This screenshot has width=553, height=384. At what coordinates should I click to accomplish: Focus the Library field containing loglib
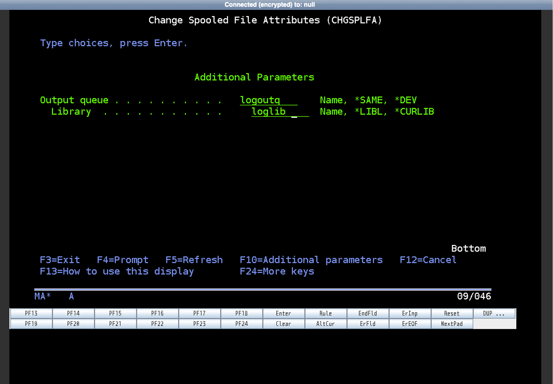coord(280,112)
